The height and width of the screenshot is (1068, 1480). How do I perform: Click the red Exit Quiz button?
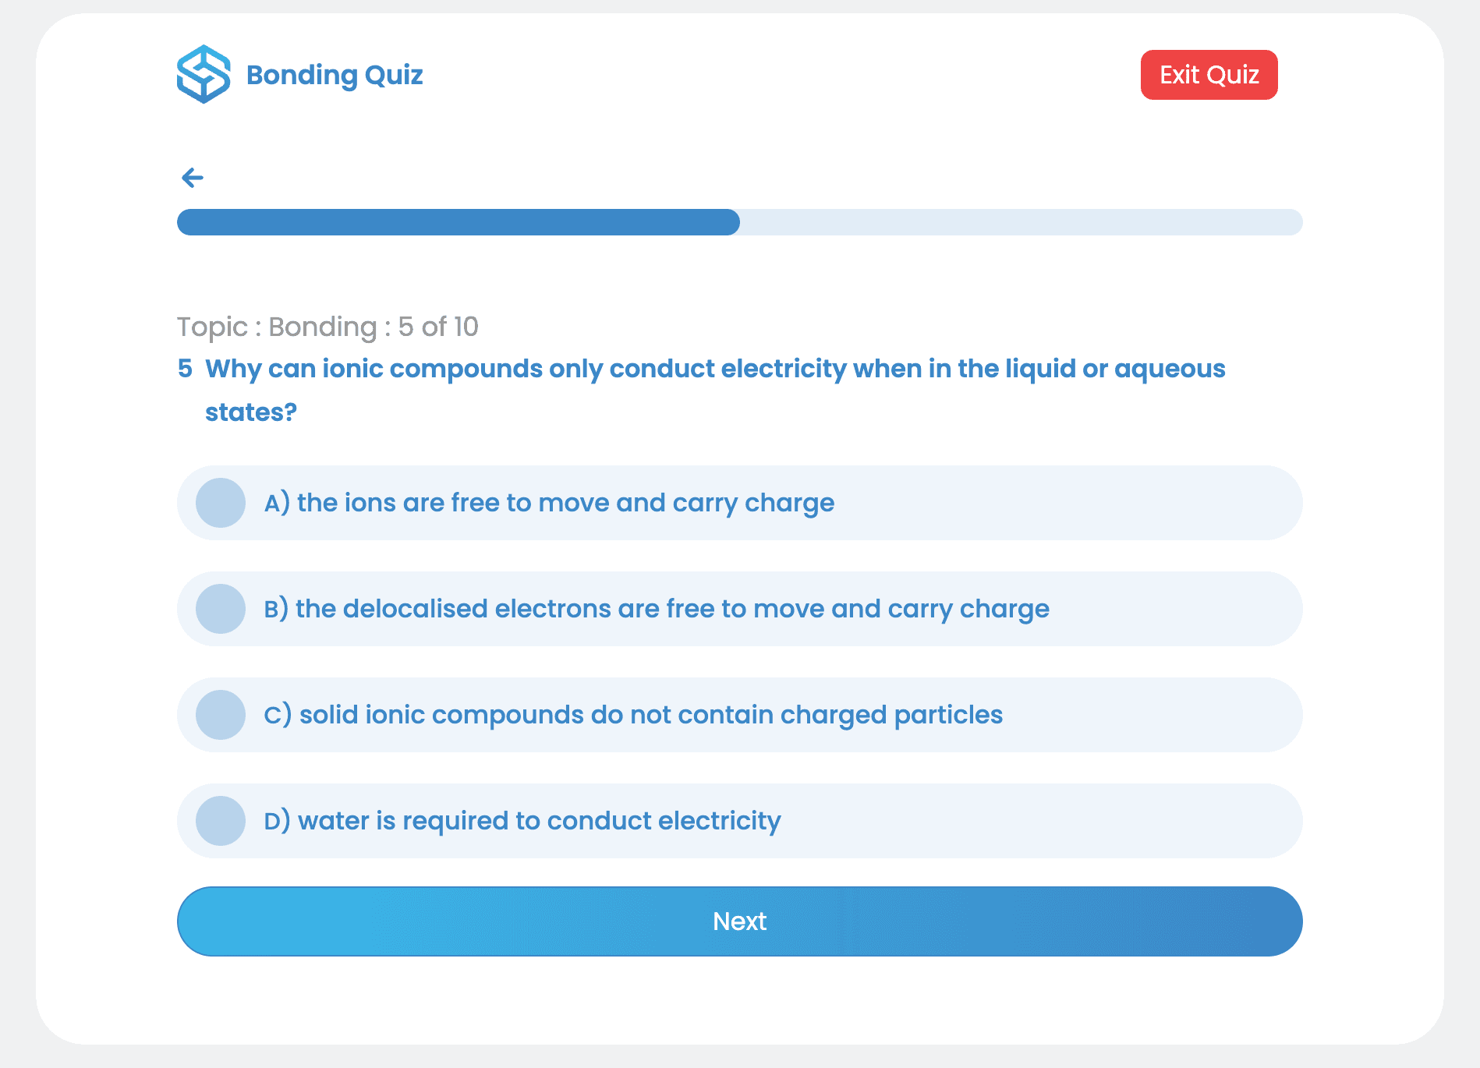(x=1209, y=75)
